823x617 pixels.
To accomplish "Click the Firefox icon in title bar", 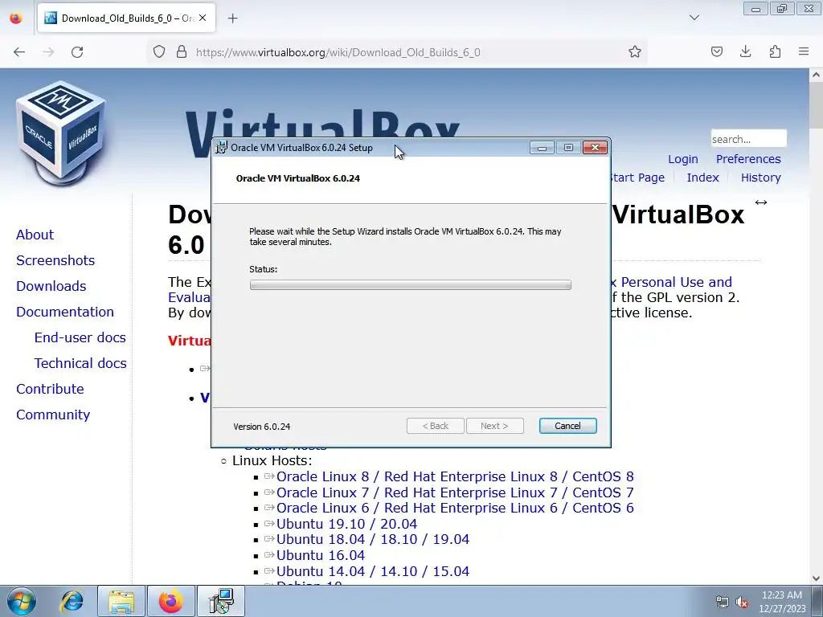I will coord(16,18).
